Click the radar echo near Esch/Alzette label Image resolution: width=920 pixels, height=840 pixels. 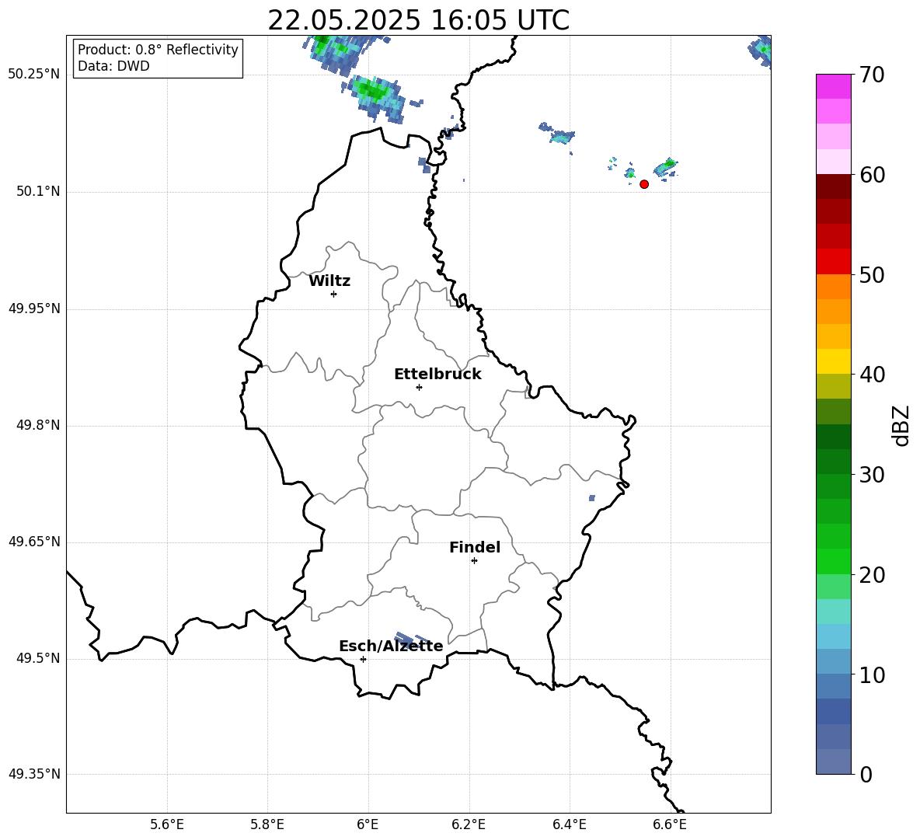click(411, 639)
